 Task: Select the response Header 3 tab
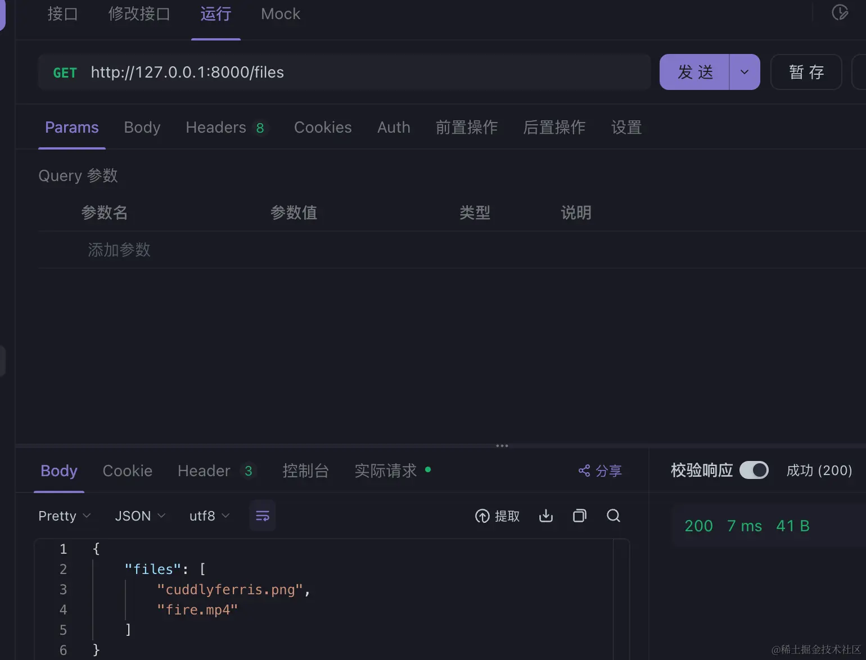(x=216, y=471)
